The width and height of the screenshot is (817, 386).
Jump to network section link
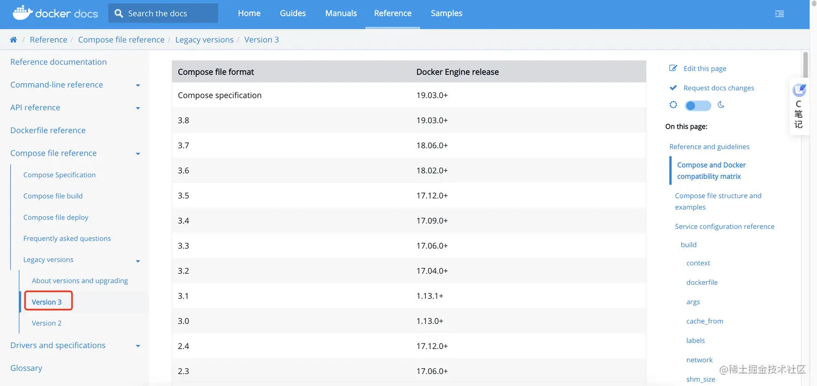pyautogui.click(x=699, y=360)
